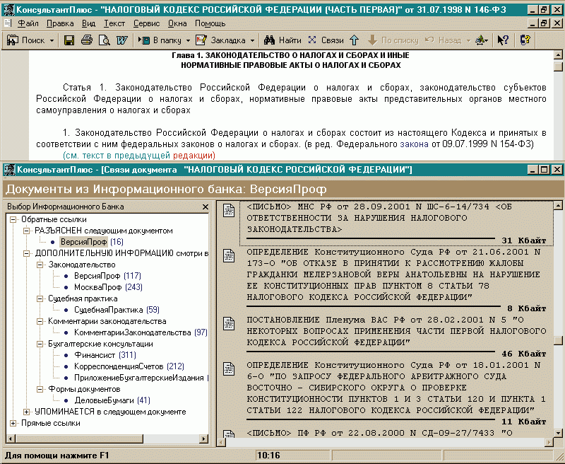This screenshot has width=565, height=464.
Task: Open the Вид menu
Action: click(x=89, y=23)
